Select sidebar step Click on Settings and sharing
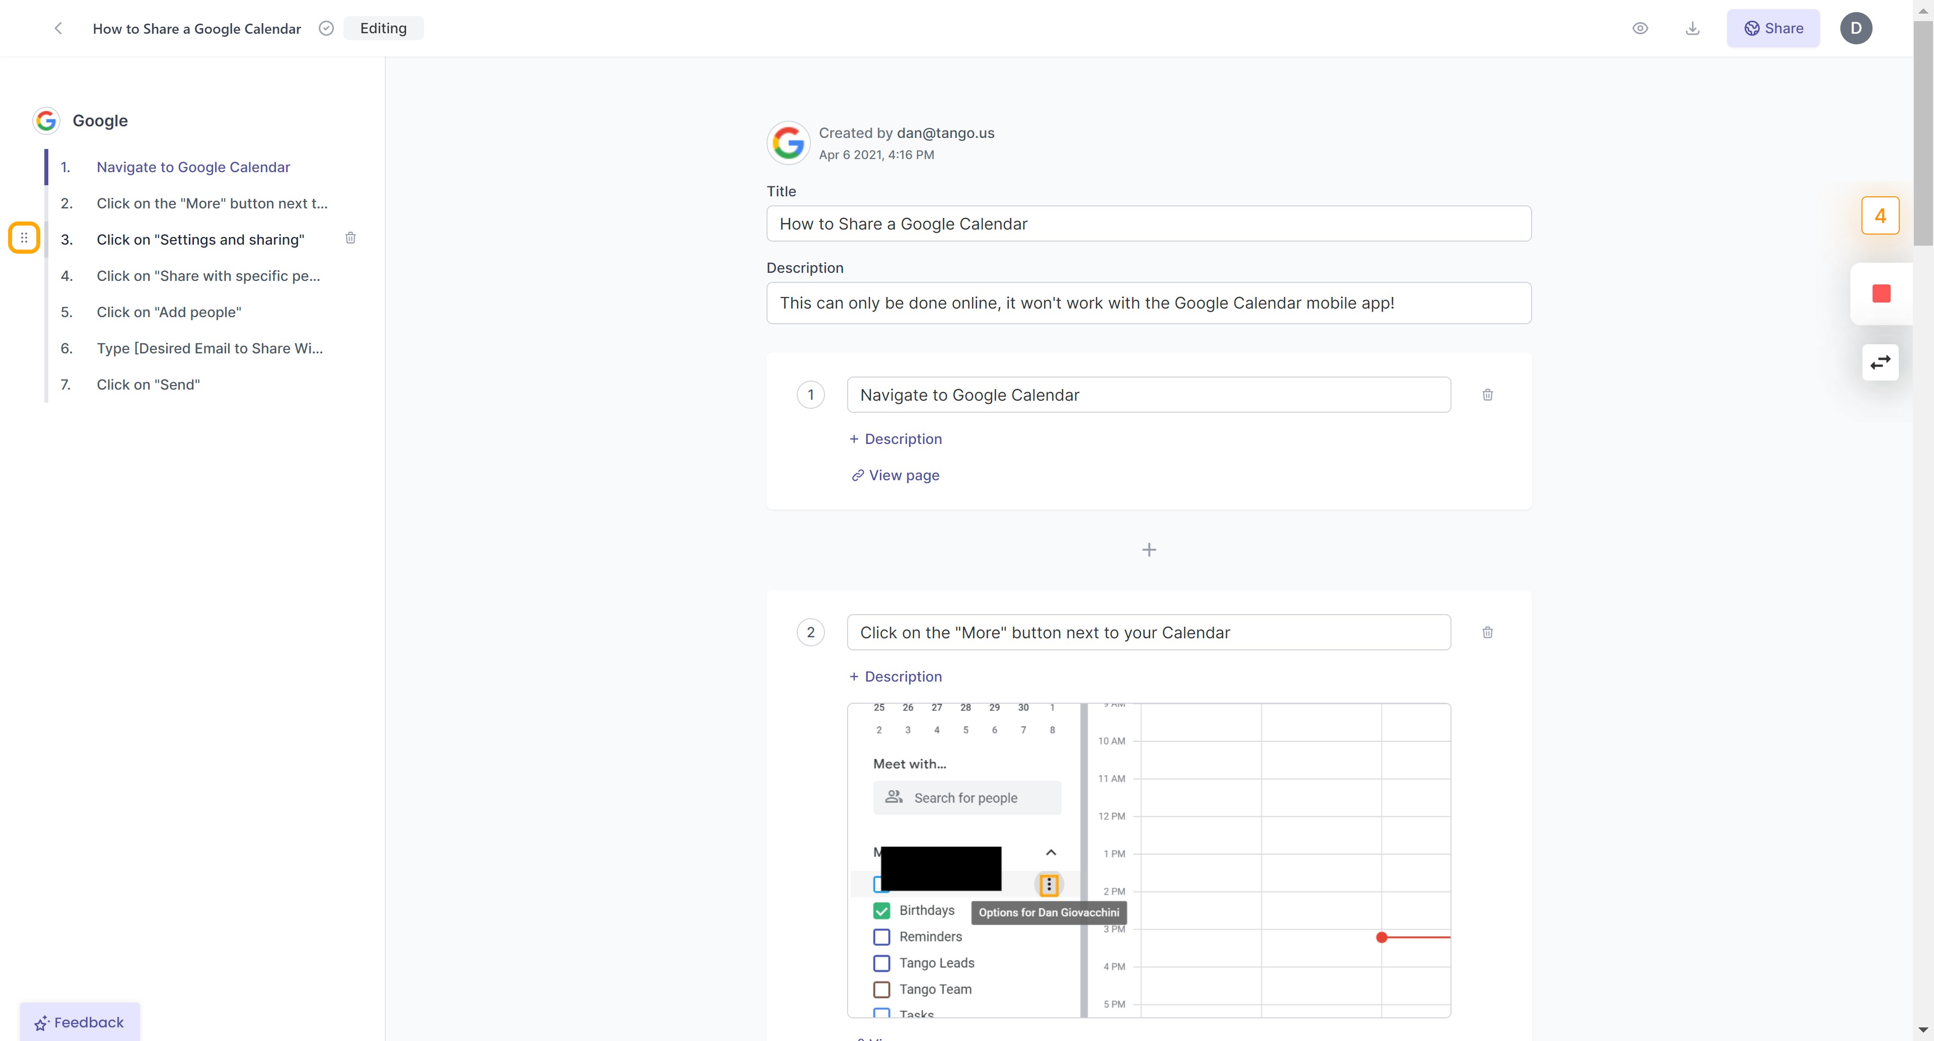The width and height of the screenshot is (1934, 1041). pyautogui.click(x=200, y=240)
